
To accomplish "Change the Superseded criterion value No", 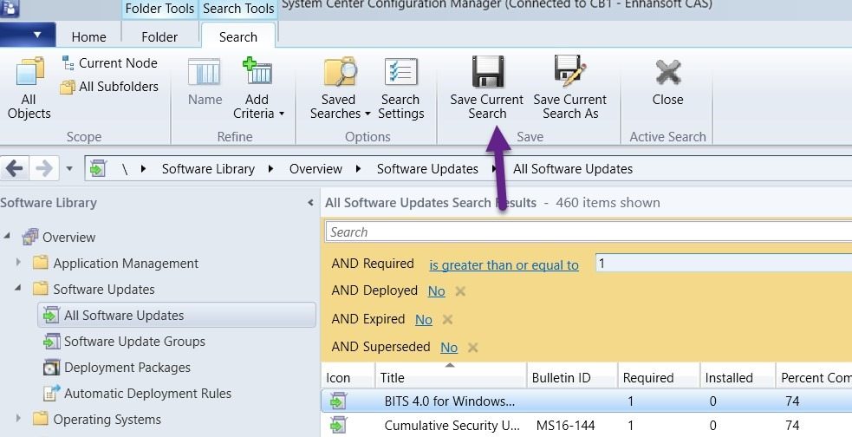I will pos(449,348).
